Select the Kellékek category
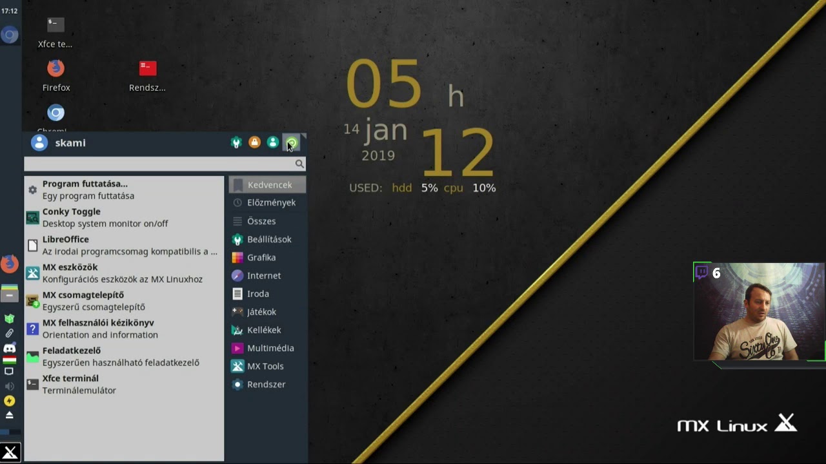This screenshot has height=464, width=826. pyautogui.click(x=267, y=330)
